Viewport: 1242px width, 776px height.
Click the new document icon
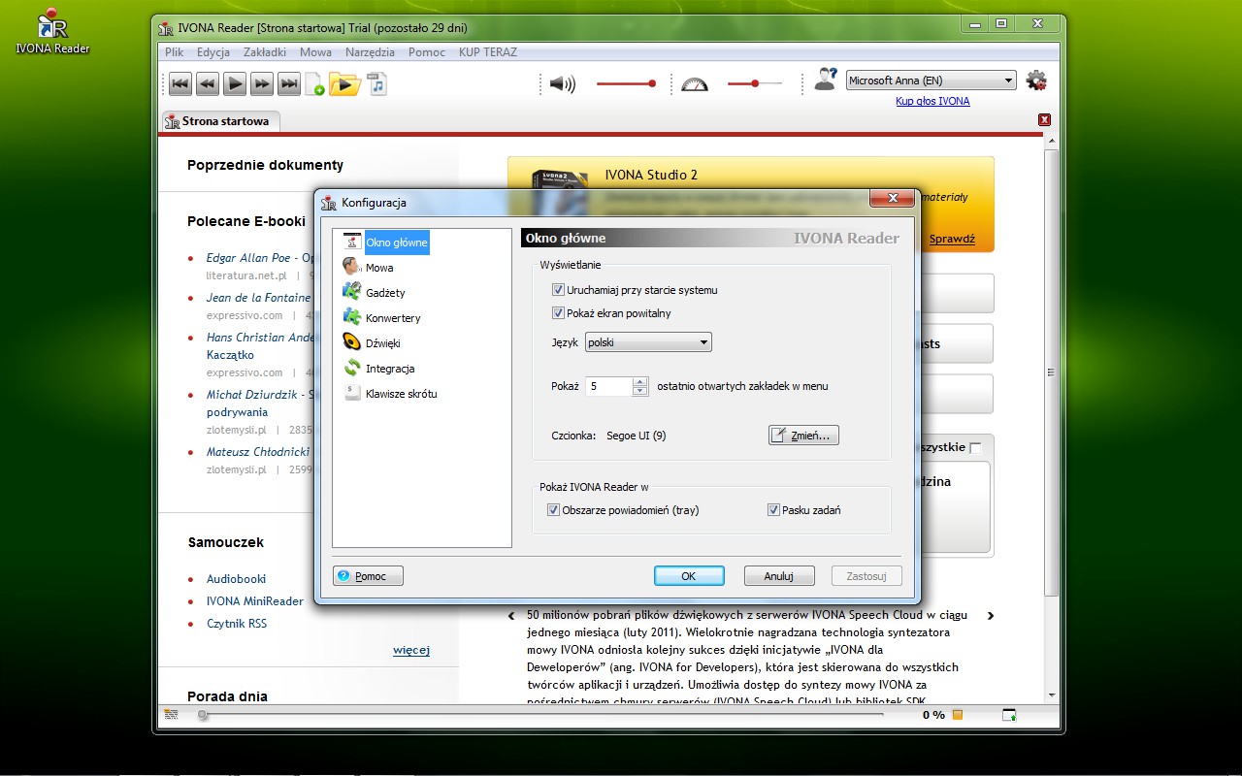315,84
